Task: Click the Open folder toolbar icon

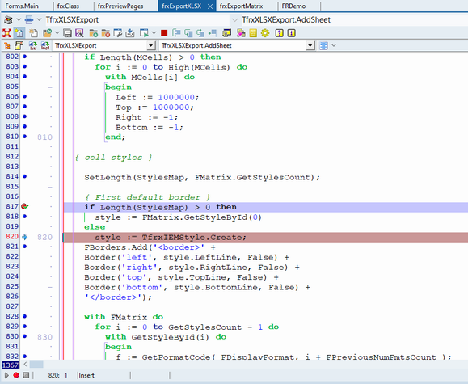Action: tap(47, 33)
